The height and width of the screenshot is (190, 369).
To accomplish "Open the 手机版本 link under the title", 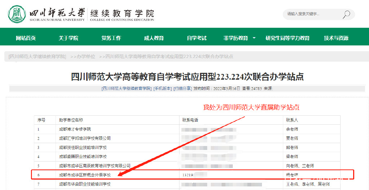I will (x=163, y=88).
